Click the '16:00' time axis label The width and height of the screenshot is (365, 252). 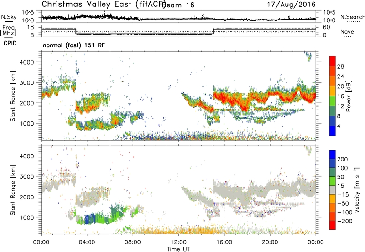[224, 242]
